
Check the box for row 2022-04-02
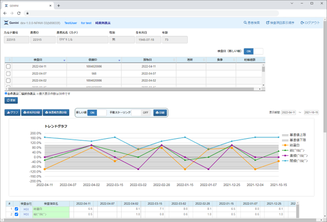click(8, 81)
